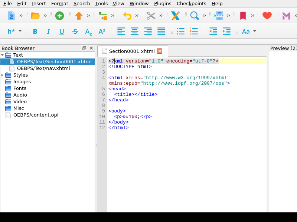Select OEBPS/Text/nav.xhtml in Book Browser
297x222 pixels.
(45, 68)
